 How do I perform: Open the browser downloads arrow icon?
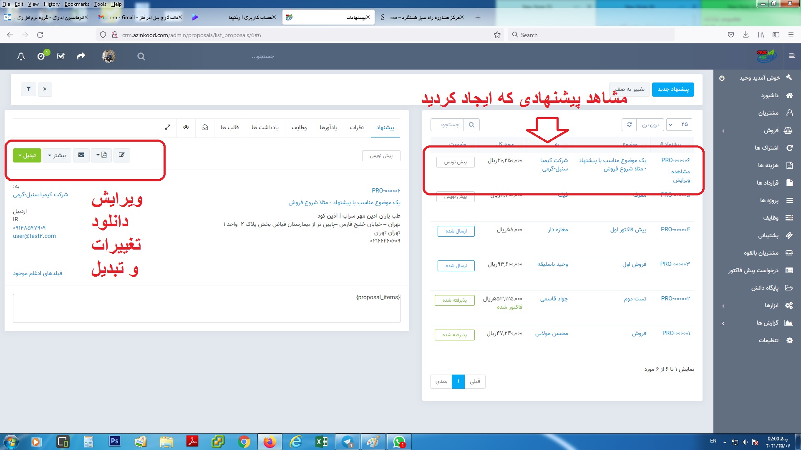tap(746, 35)
